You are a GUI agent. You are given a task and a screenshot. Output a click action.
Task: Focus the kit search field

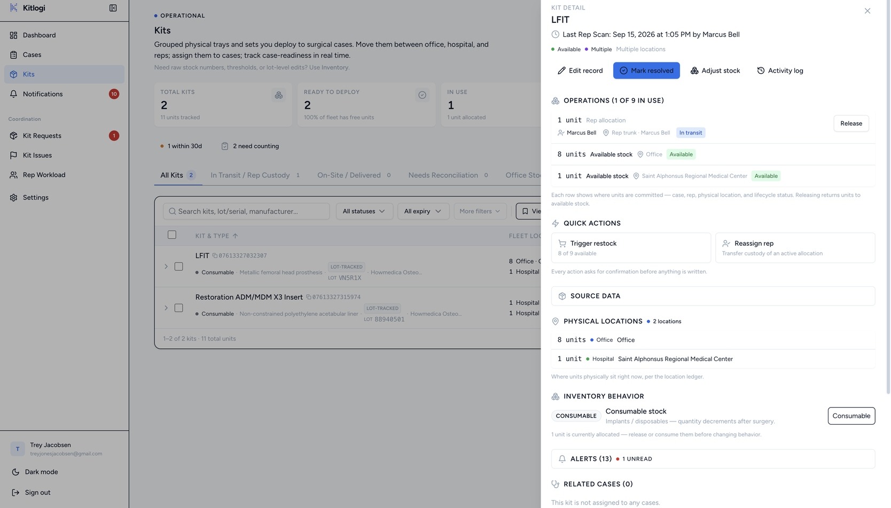tap(246, 212)
